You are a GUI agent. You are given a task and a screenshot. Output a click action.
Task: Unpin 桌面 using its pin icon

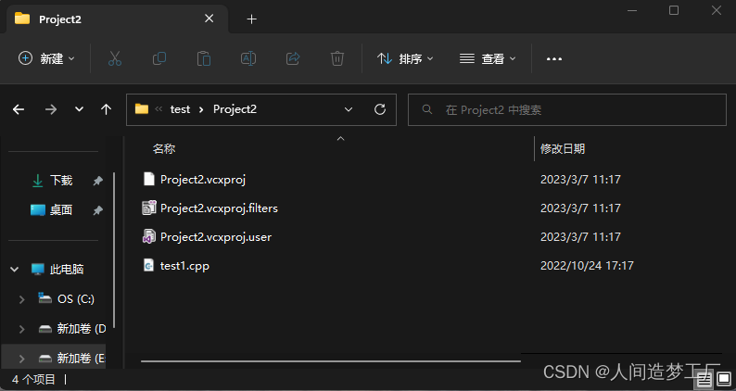click(97, 210)
